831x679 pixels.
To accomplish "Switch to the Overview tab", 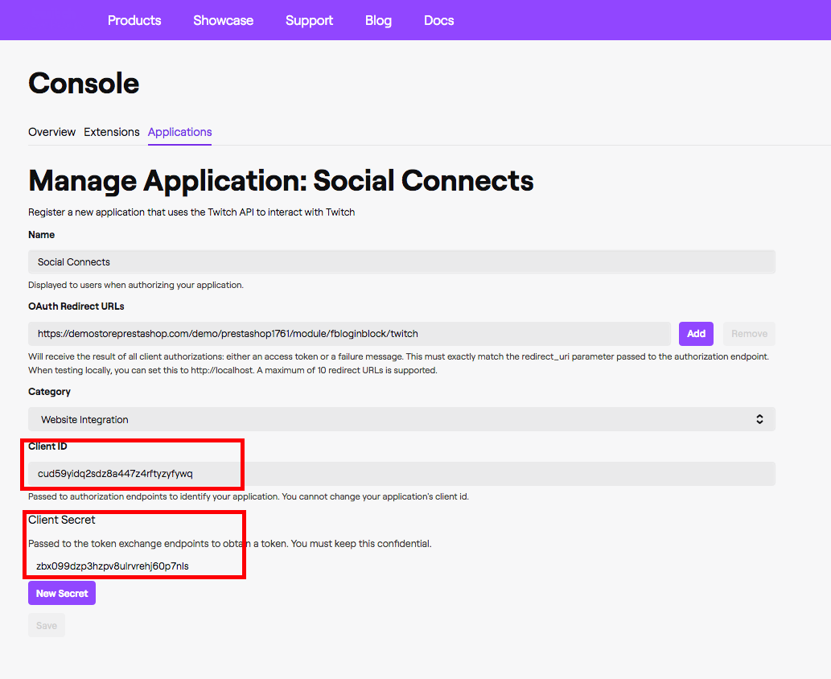I will click(x=52, y=132).
